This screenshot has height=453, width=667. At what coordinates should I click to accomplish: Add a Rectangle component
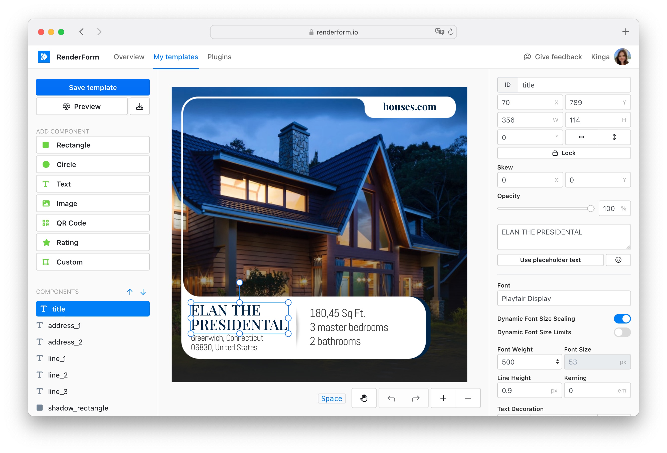coord(93,145)
